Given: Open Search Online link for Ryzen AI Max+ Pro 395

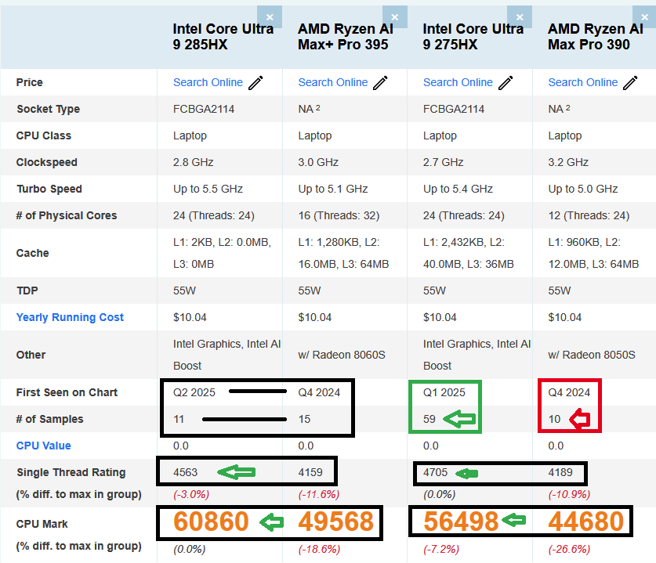Looking at the screenshot, I should click(x=333, y=82).
